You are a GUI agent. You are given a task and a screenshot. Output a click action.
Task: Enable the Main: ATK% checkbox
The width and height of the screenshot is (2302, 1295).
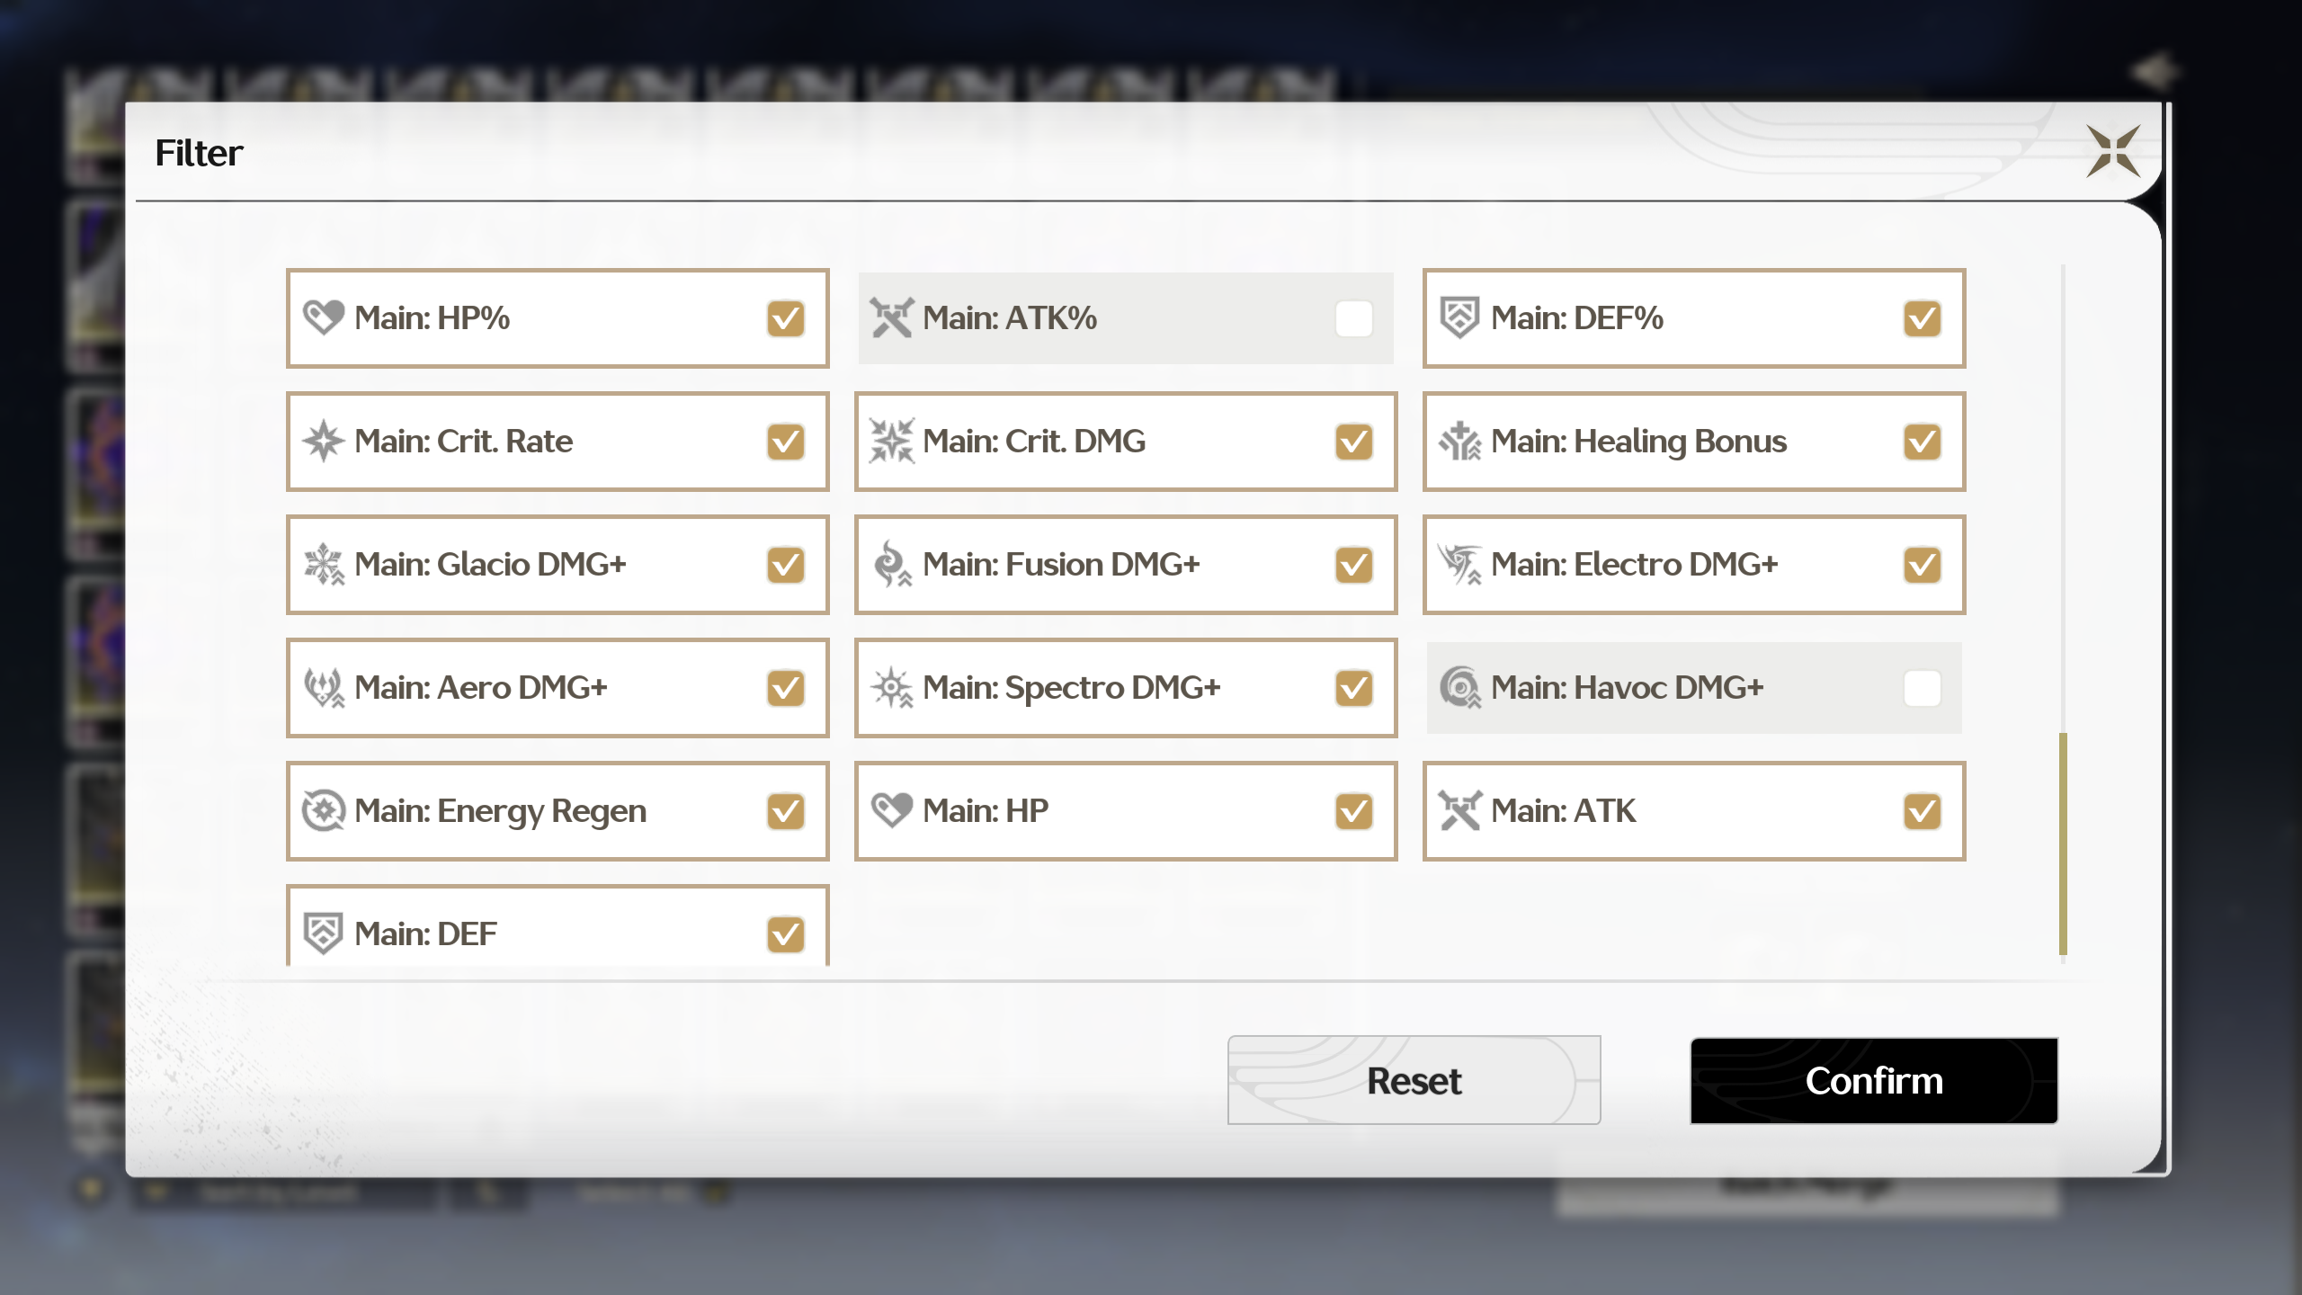(x=1353, y=318)
